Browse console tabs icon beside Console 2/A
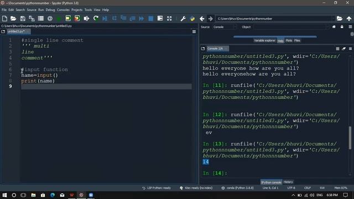This screenshot has height=199, width=354. pos(203,49)
